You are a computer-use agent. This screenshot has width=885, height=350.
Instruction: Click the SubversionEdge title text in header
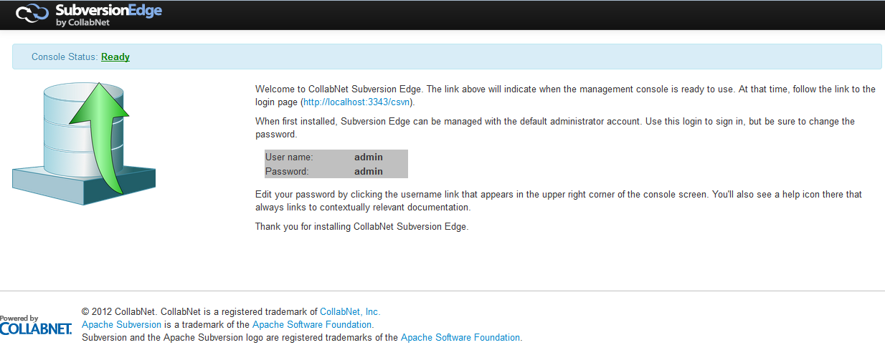[x=109, y=10]
